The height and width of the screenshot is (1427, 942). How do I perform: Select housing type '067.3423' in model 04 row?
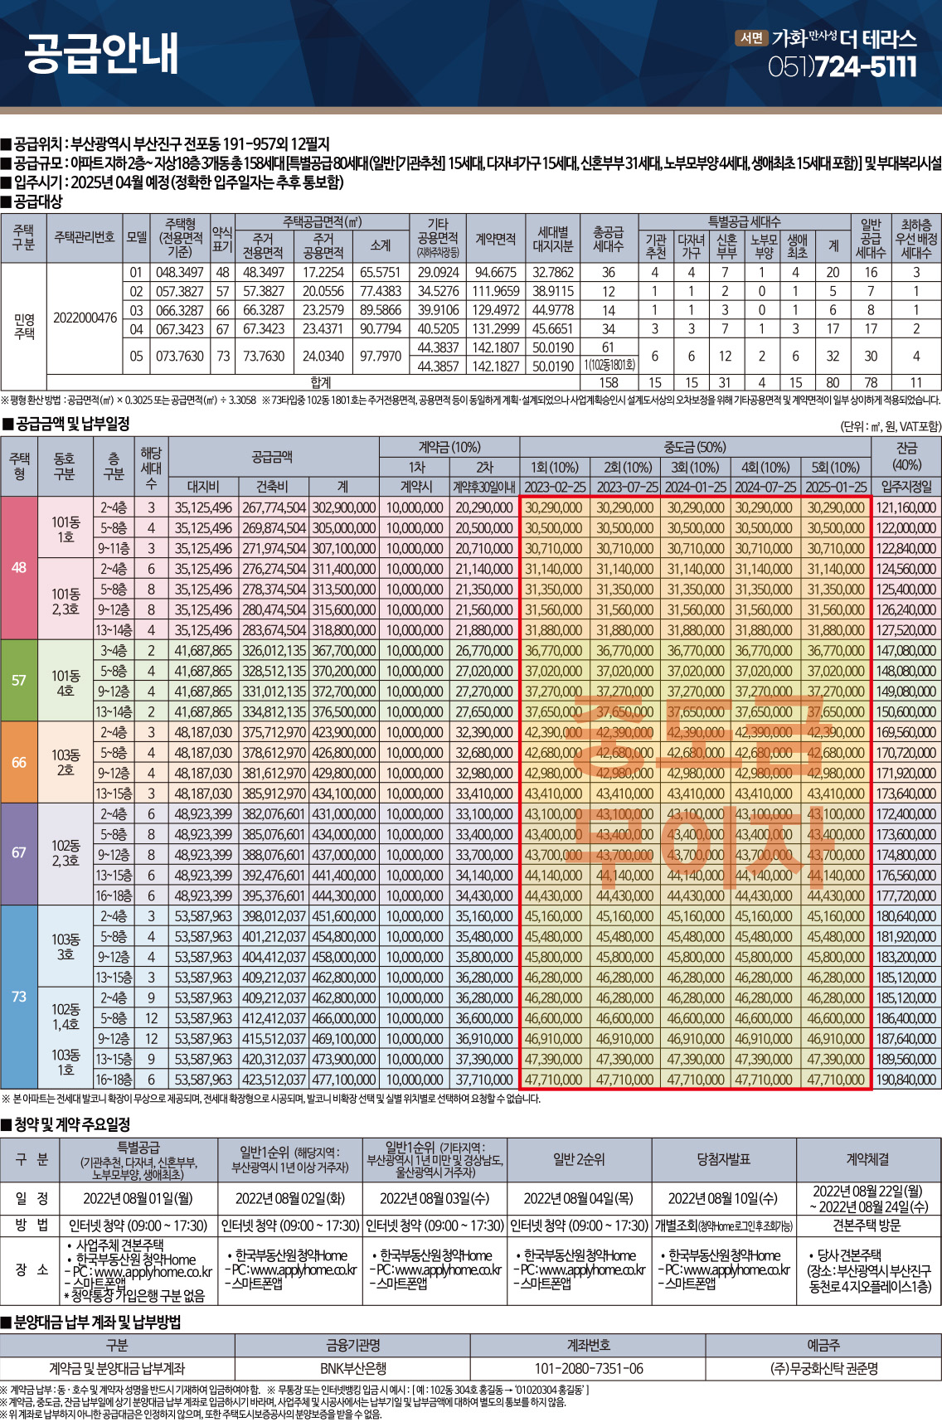click(x=180, y=329)
